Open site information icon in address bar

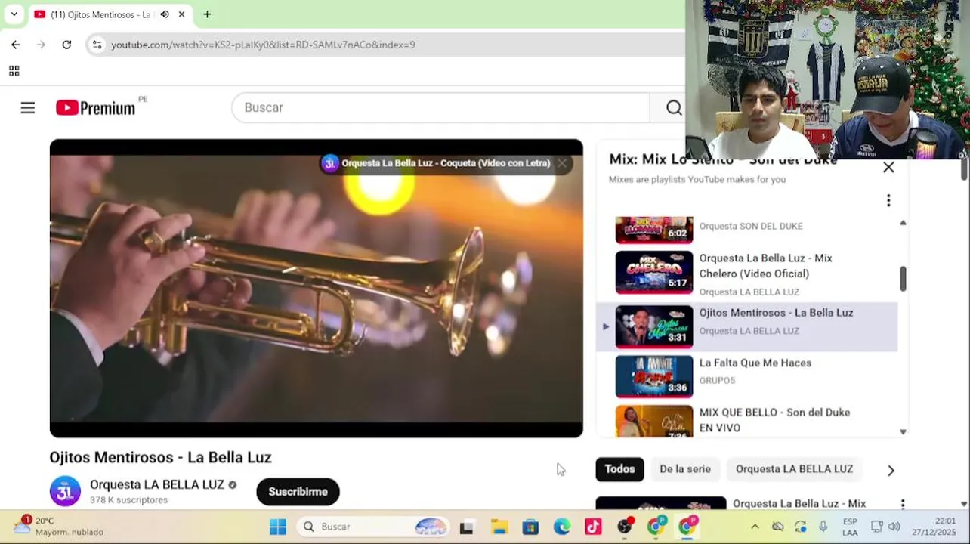click(97, 45)
